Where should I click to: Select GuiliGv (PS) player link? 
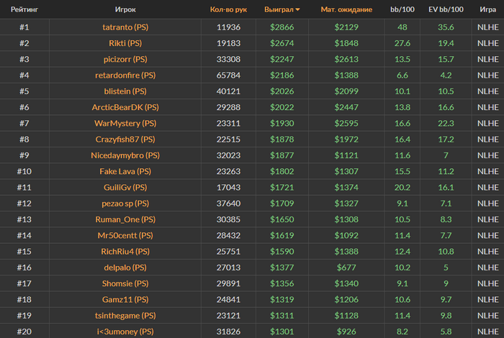125,188
